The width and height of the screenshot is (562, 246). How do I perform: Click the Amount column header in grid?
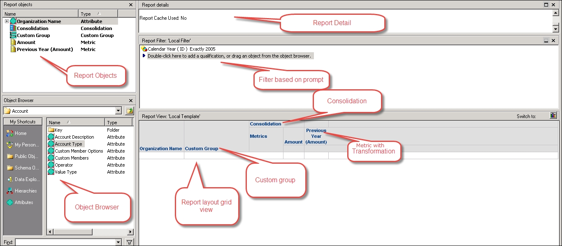(294, 142)
